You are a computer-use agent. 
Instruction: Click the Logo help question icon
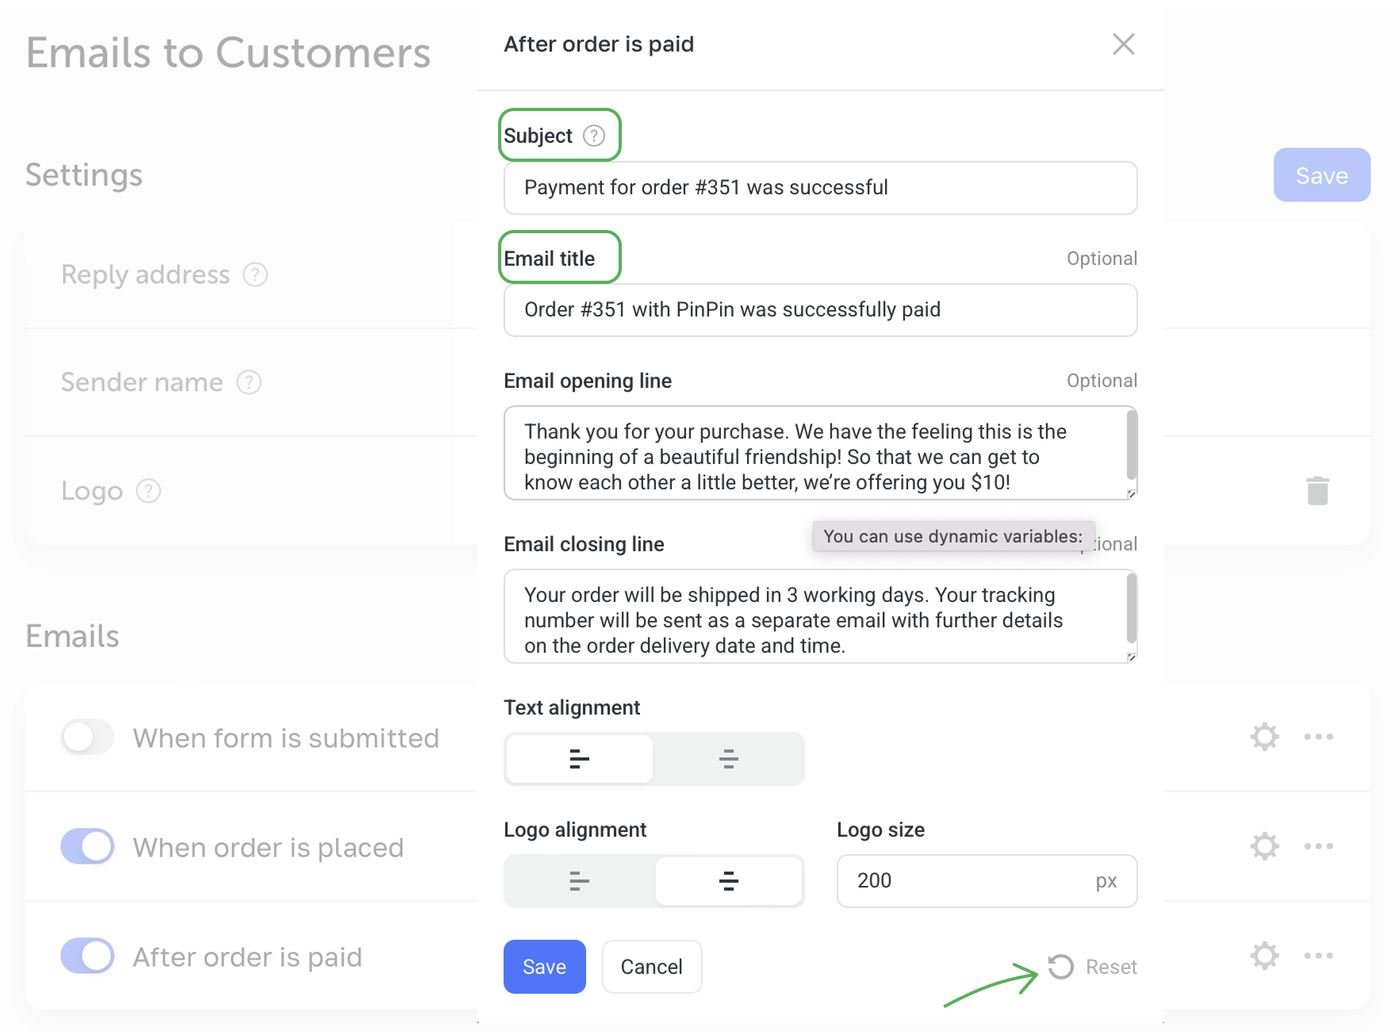click(x=148, y=491)
